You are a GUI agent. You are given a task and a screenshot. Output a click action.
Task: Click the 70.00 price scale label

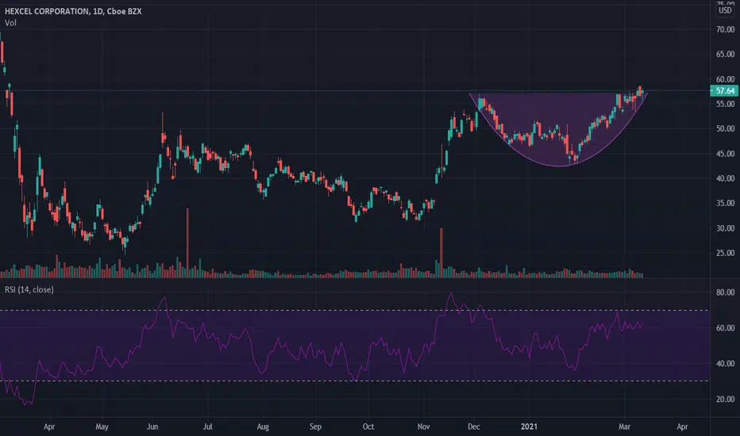[726, 29]
